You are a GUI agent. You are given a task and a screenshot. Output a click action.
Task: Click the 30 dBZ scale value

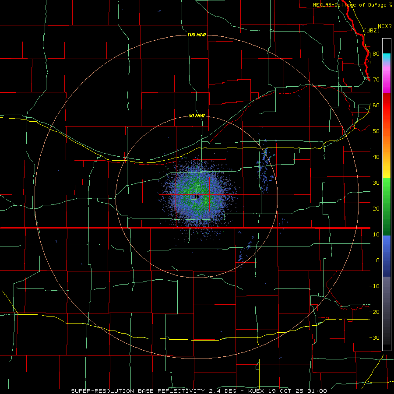click(376, 183)
